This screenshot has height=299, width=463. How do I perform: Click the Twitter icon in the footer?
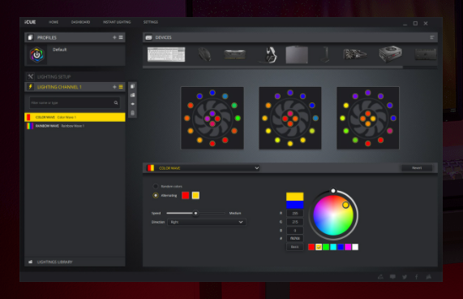pos(405,277)
